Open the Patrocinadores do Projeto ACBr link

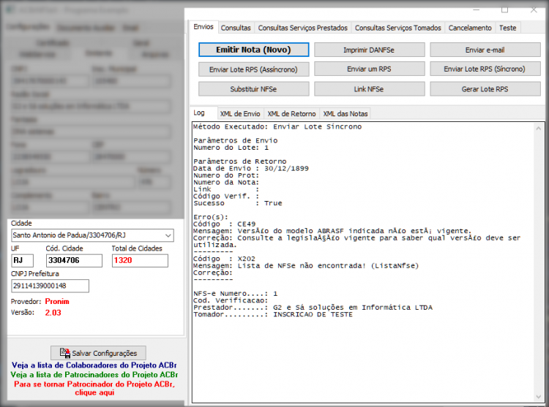[x=94, y=375]
